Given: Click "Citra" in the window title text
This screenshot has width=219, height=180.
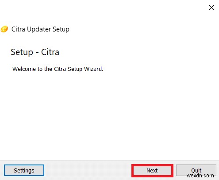Looking at the screenshot, I should [x=18, y=29].
